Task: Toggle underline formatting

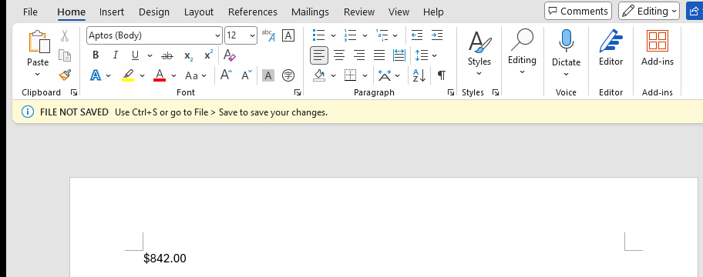Action: tap(135, 55)
